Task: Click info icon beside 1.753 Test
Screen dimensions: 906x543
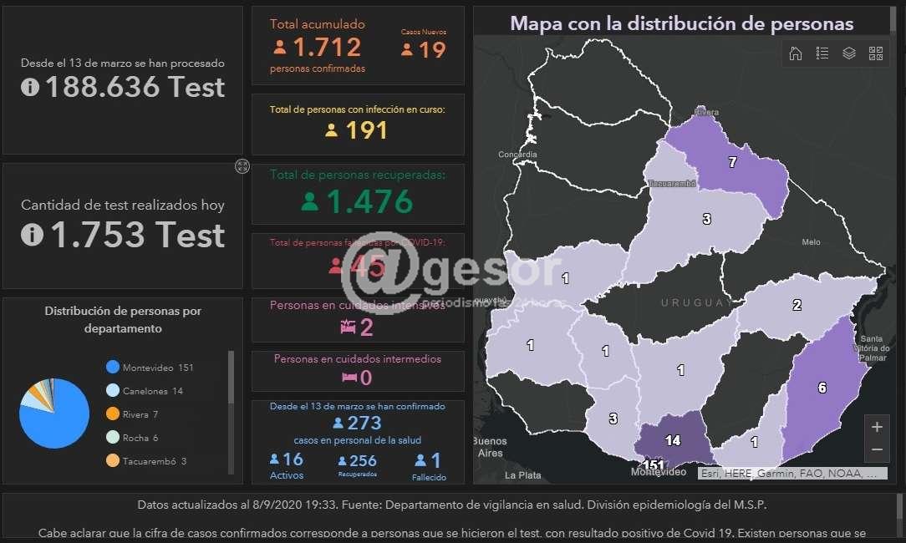Action: (x=32, y=236)
